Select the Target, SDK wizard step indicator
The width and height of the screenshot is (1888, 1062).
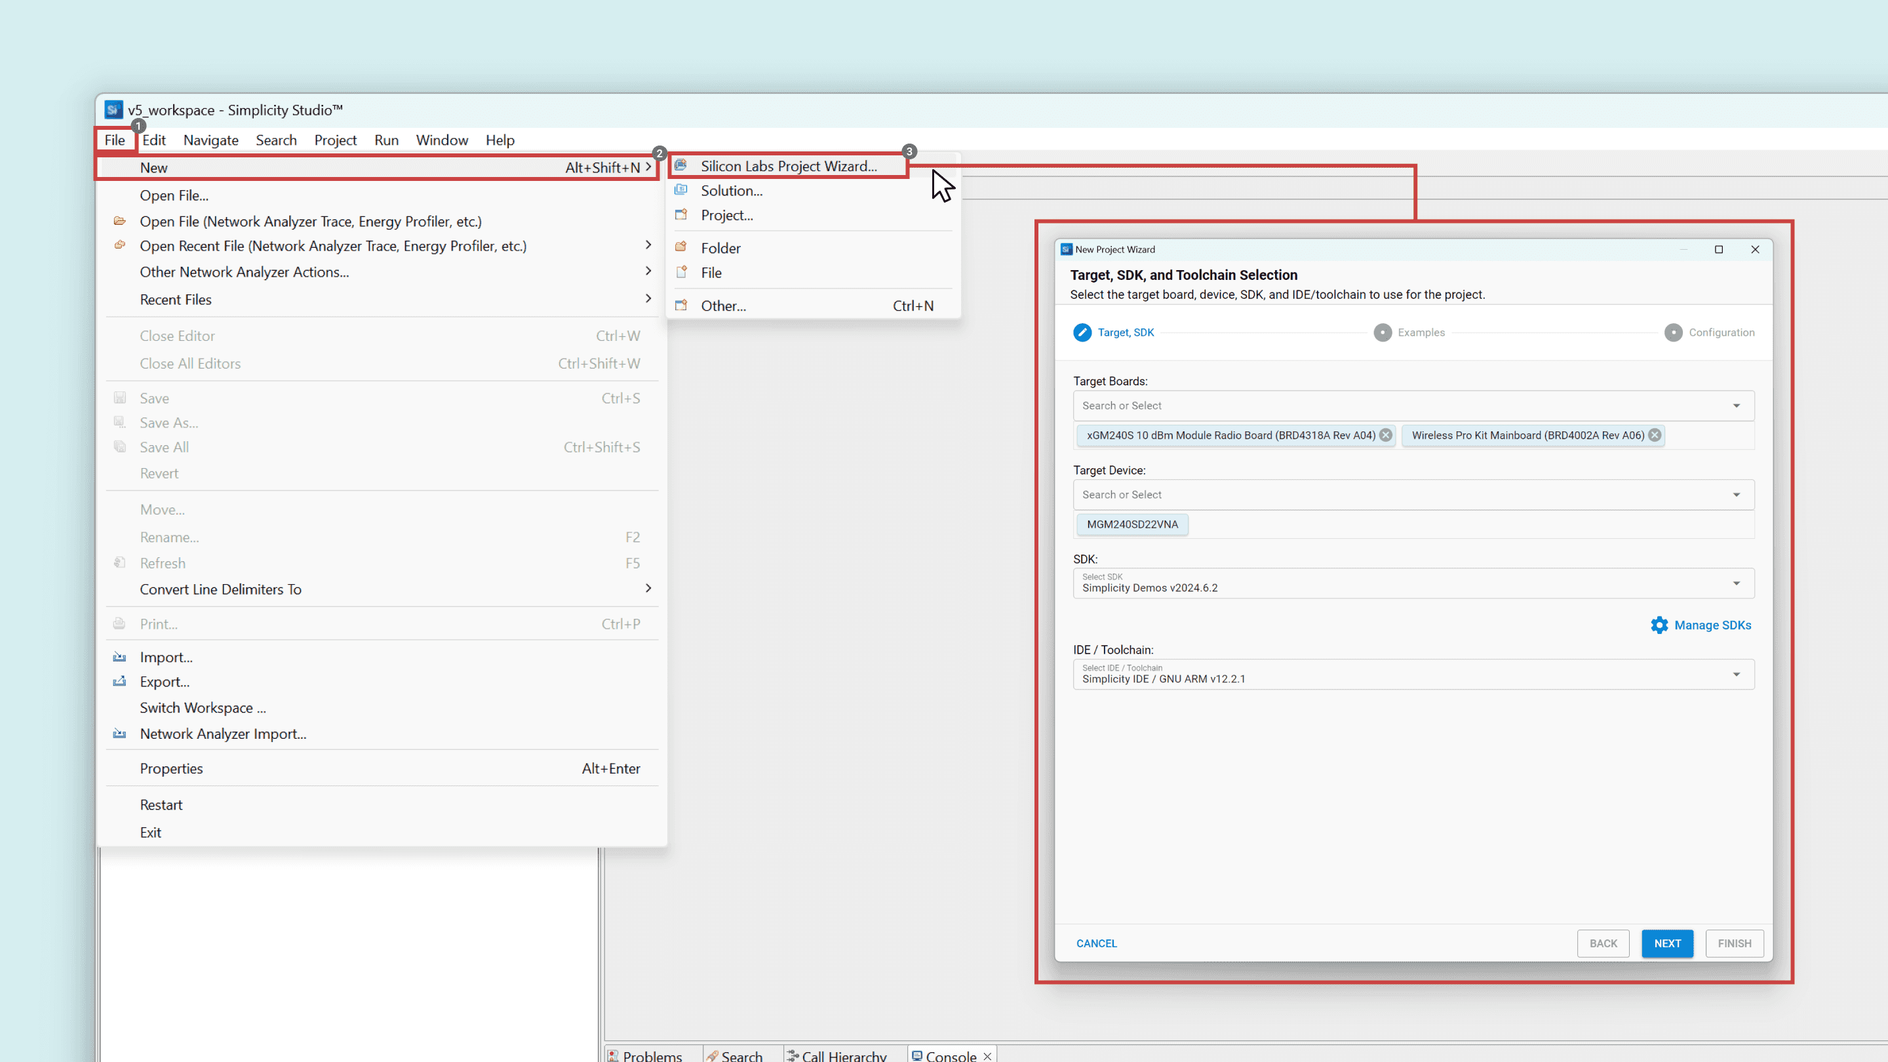pyautogui.click(x=1082, y=333)
